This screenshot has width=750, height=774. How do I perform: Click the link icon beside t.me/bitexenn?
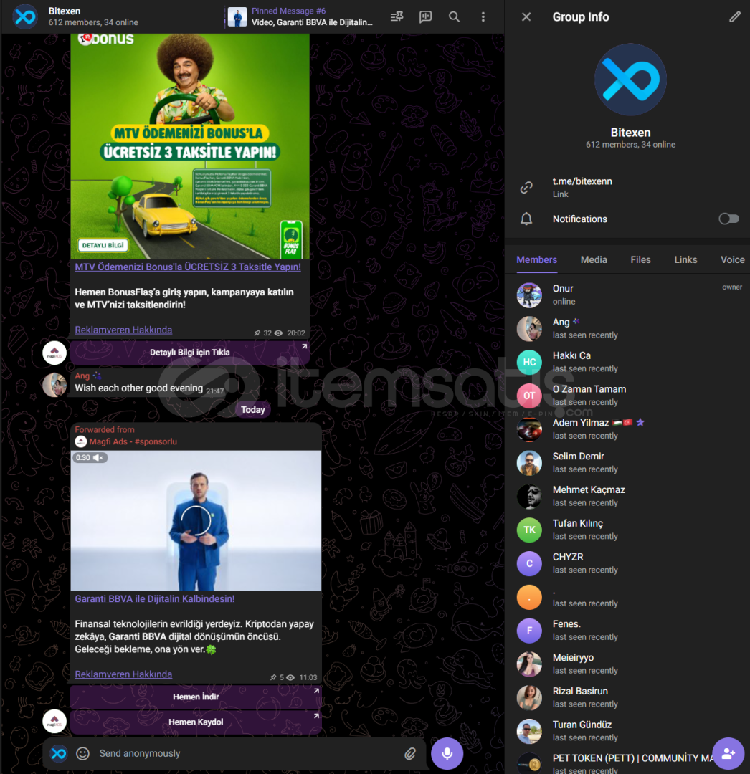tap(526, 188)
